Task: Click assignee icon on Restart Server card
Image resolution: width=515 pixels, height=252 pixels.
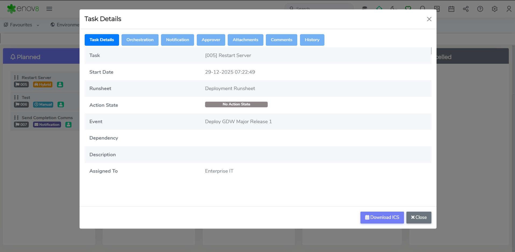Action: [x=60, y=84]
